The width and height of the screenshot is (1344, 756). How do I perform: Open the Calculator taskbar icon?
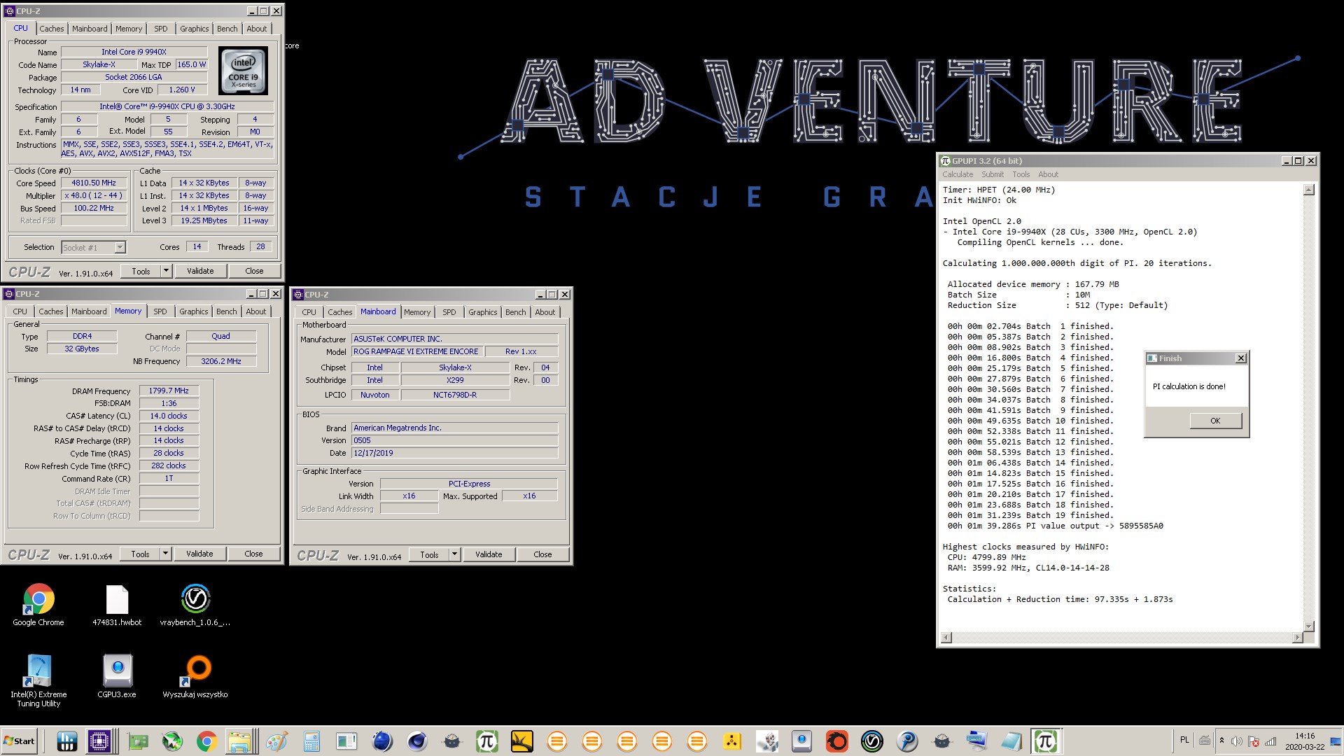point(311,741)
